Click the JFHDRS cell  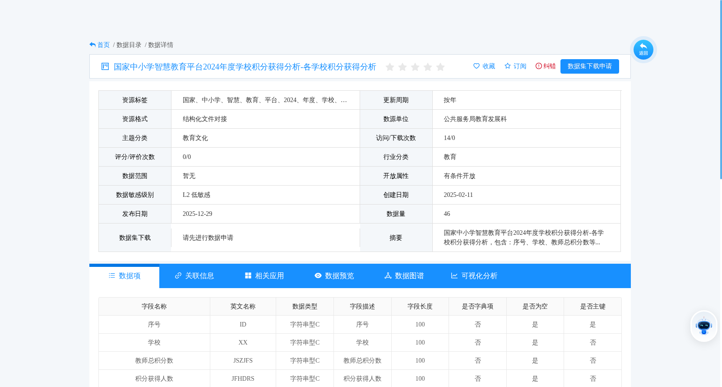pos(243,379)
